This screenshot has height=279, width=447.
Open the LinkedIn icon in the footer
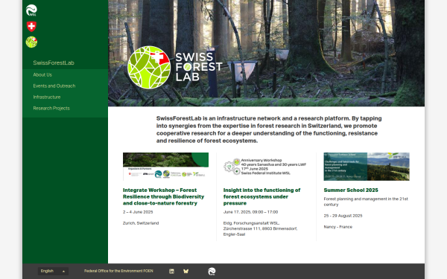(171, 272)
